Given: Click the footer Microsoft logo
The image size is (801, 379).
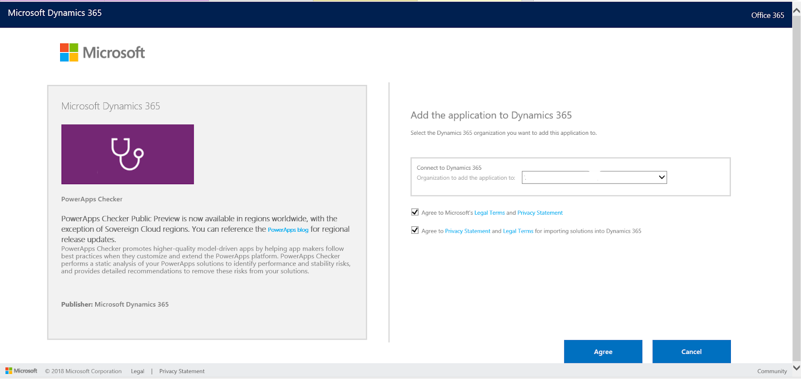Looking at the screenshot, I should (x=22, y=371).
